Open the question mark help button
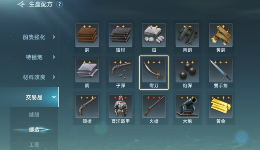This screenshot has height=150, width=260. [x=60, y=4]
